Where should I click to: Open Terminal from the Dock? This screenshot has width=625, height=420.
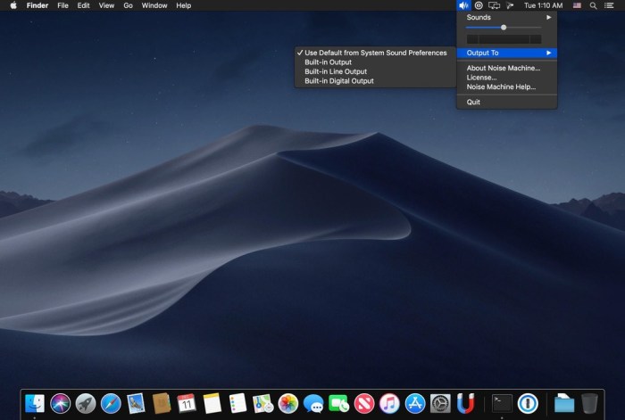point(503,403)
